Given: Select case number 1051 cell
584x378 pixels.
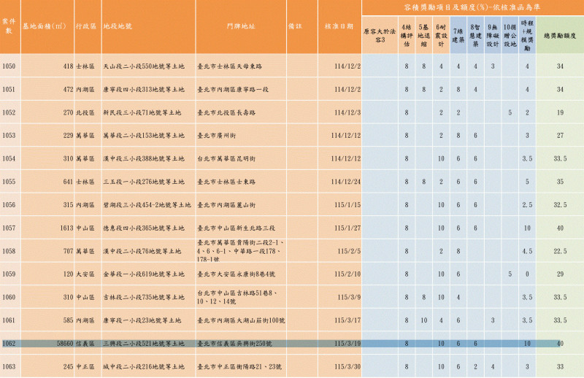Looking at the screenshot, I should click(x=9, y=89).
